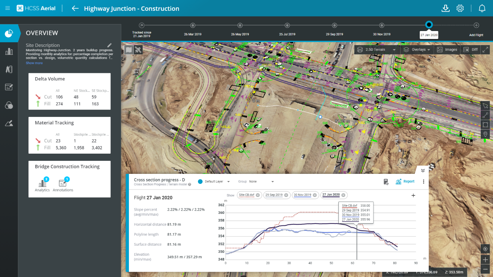
Task: Toggle the Diff comparison view
Action: (x=470, y=50)
